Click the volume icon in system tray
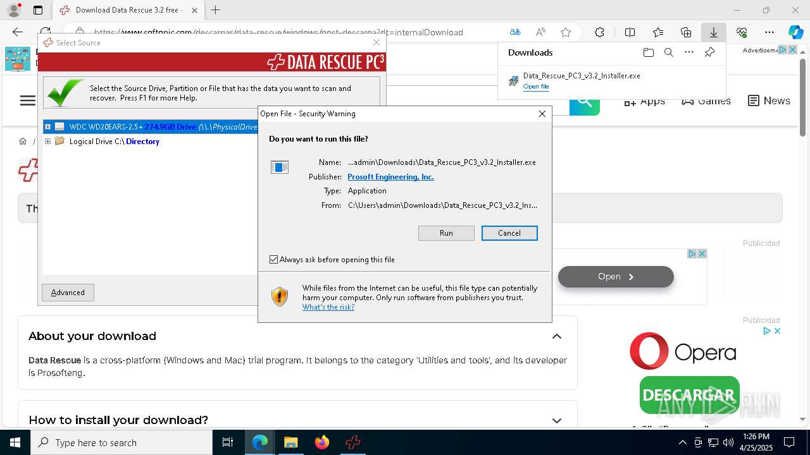The width and height of the screenshot is (810, 455). click(x=728, y=442)
